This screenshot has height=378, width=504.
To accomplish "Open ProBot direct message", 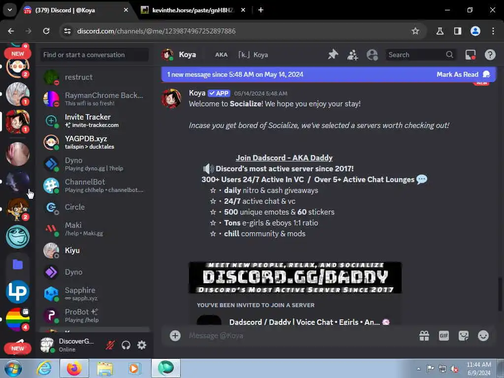I will pos(94,315).
